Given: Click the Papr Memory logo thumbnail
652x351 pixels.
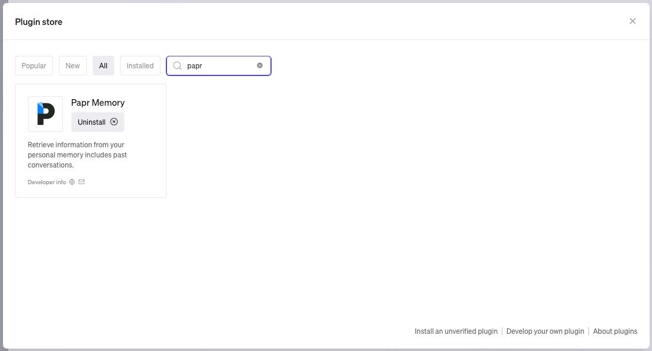Looking at the screenshot, I should tap(45, 114).
